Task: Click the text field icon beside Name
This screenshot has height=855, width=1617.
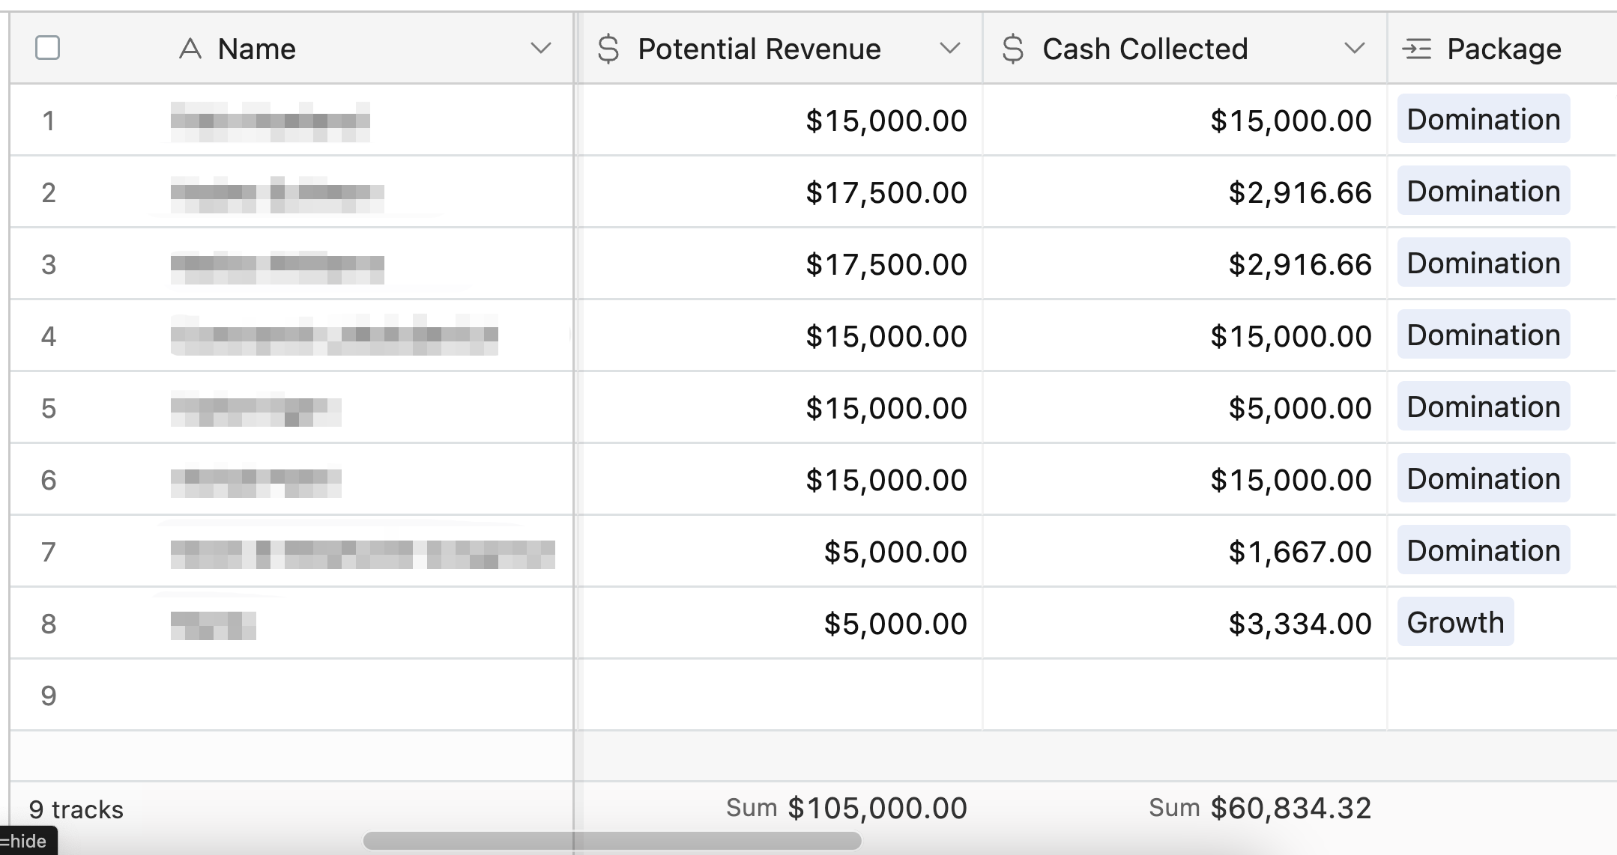Action: 190,49
